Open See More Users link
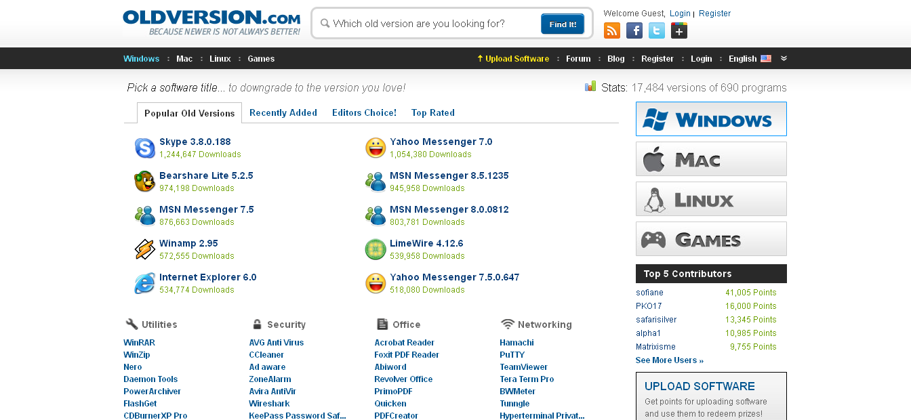 (x=670, y=360)
